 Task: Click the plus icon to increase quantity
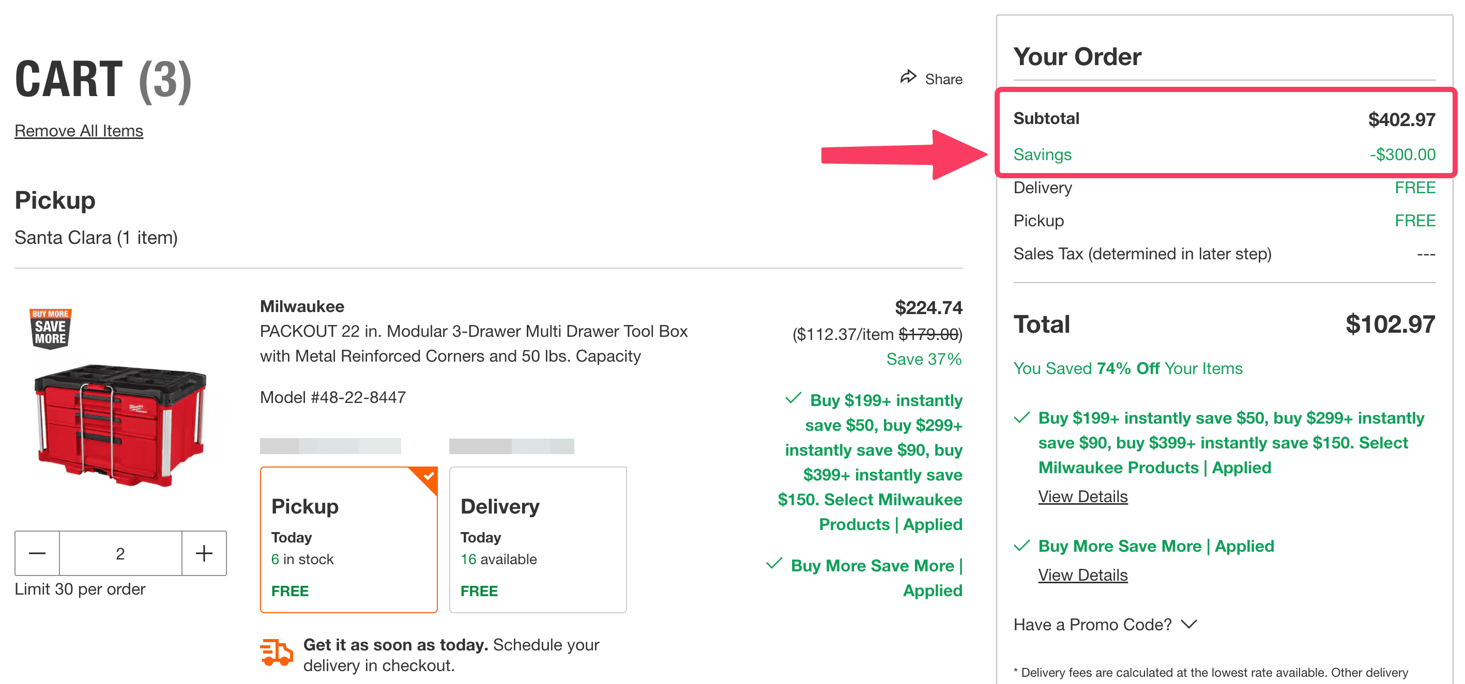[x=204, y=553]
